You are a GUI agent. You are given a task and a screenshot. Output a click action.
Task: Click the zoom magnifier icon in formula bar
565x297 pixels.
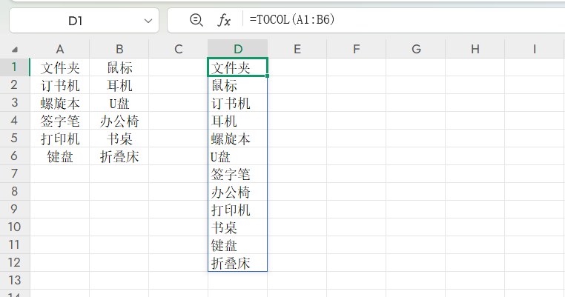196,20
